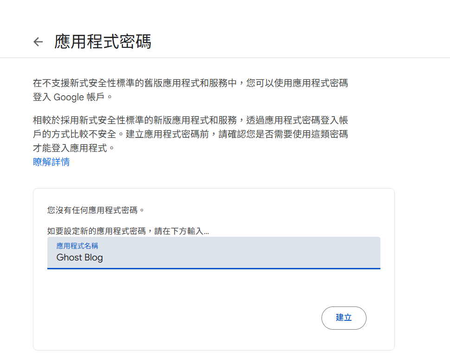Click the 瞭解詳情 link
This screenshot has width=450, height=358.
[51, 162]
